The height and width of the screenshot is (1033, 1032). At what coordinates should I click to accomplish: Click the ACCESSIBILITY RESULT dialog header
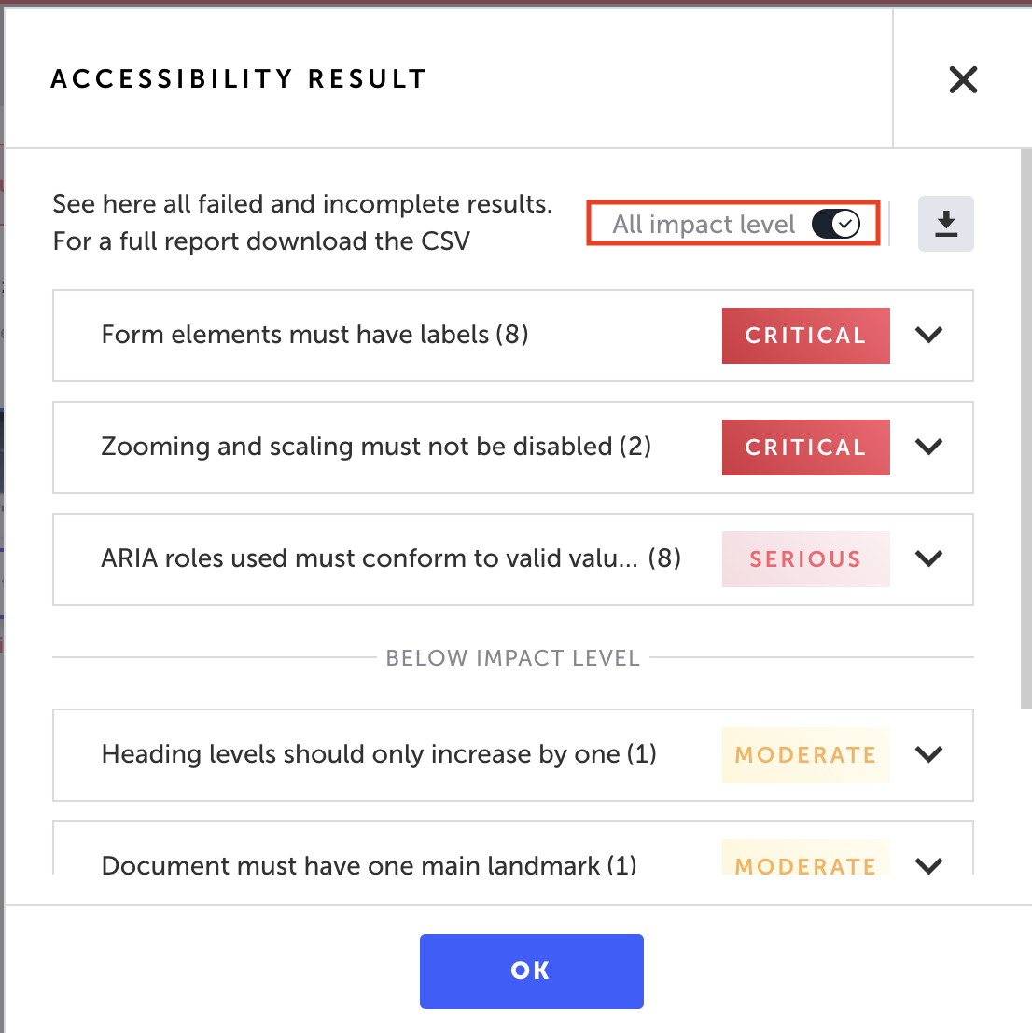237,79
